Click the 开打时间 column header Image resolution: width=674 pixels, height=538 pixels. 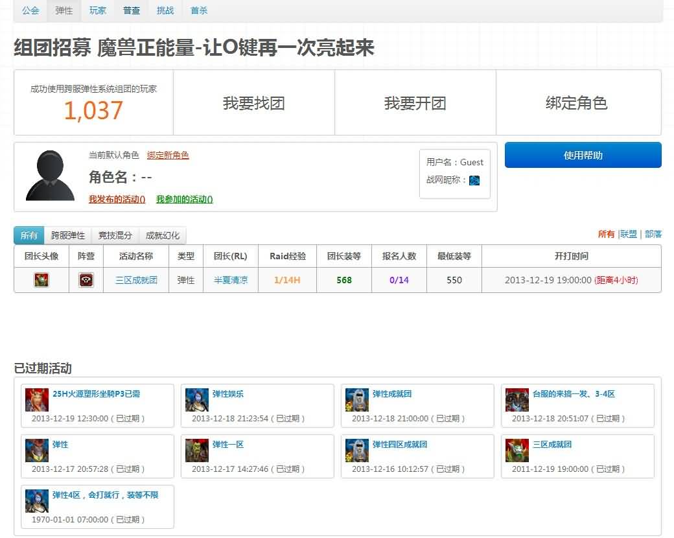pos(571,256)
